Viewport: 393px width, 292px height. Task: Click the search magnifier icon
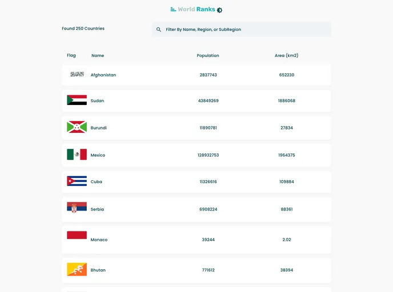click(159, 30)
